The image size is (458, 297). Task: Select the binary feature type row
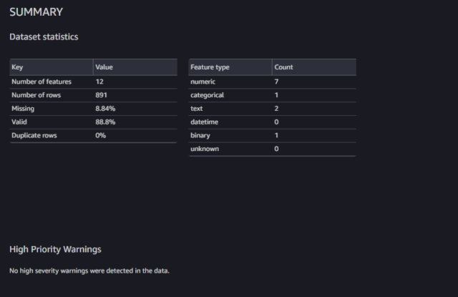tap(272, 135)
